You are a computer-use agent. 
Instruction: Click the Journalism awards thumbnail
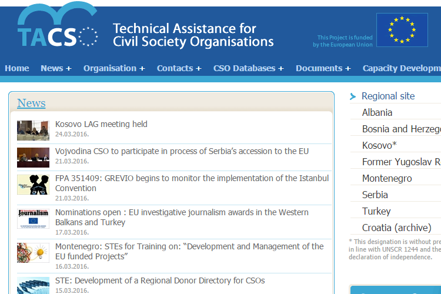[x=33, y=219]
